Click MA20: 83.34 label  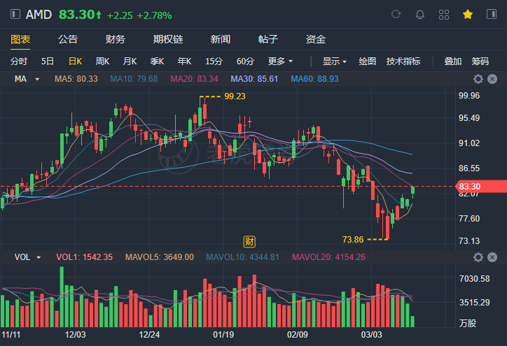[x=195, y=79]
